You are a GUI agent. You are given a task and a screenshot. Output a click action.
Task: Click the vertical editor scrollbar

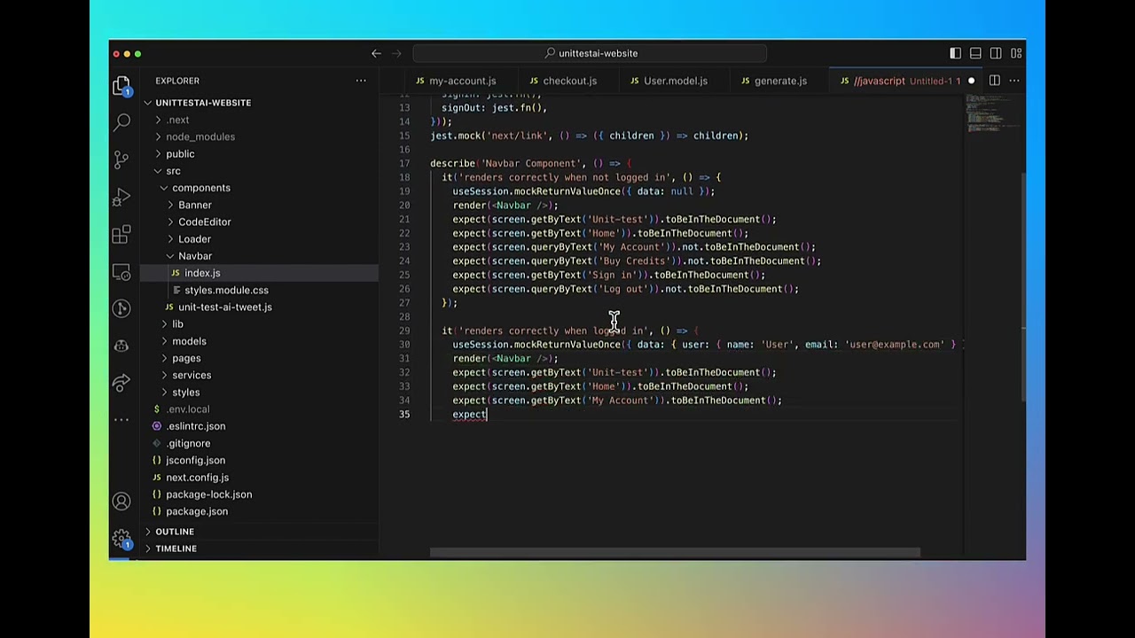[1022, 285]
